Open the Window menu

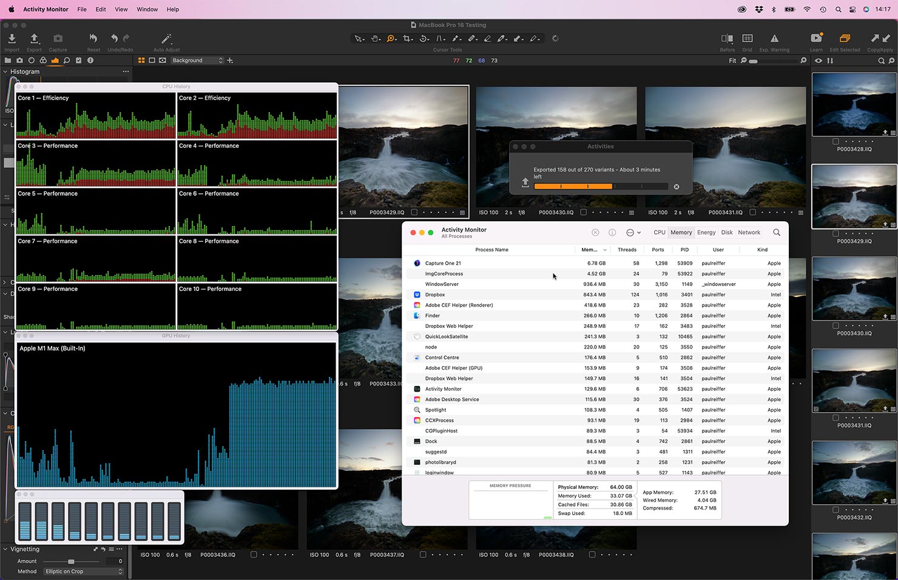(x=147, y=9)
